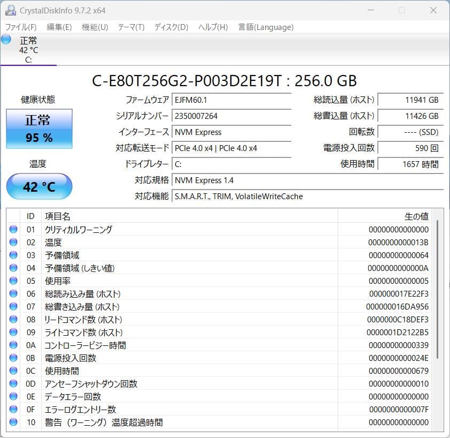Screen dimensions: 450x438
Task: Click the status orb for row 05 使用率
Action: tap(13, 281)
